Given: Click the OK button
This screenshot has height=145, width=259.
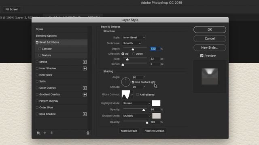Looking at the screenshot, I should [x=210, y=29].
